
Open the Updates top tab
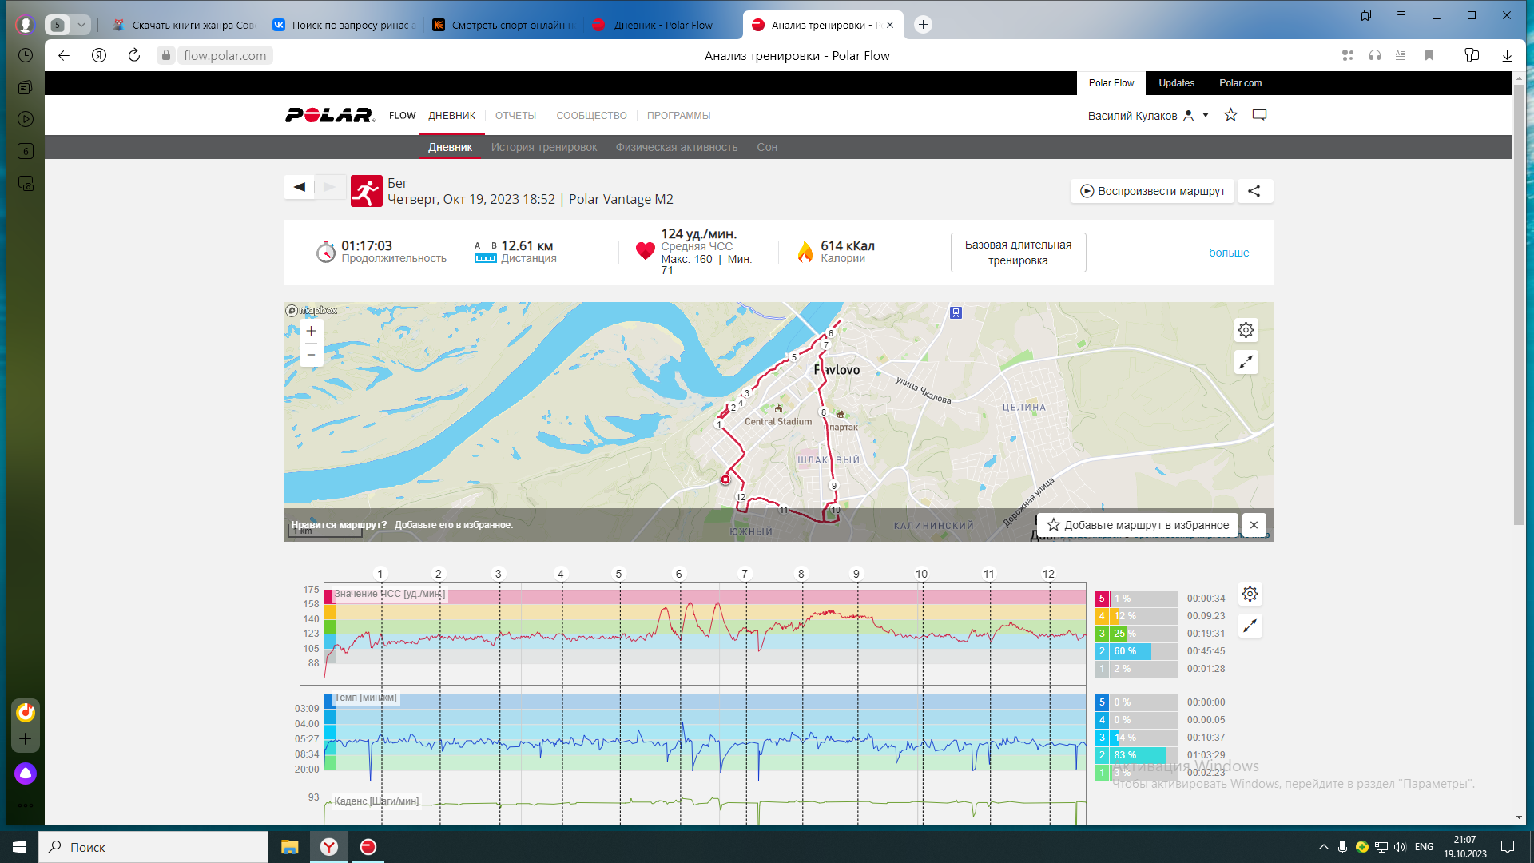(1177, 83)
